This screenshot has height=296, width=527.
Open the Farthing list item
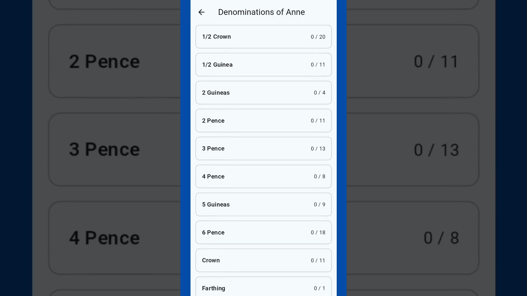[x=263, y=288]
